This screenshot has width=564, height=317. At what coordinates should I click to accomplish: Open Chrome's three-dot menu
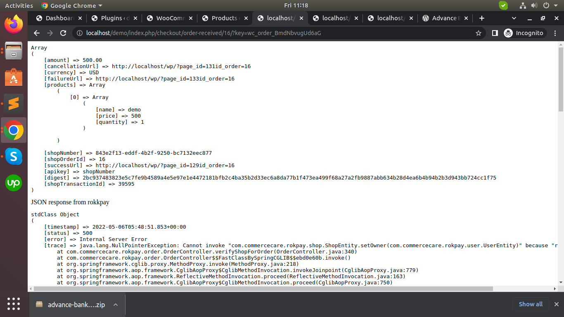tap(555, 33)
